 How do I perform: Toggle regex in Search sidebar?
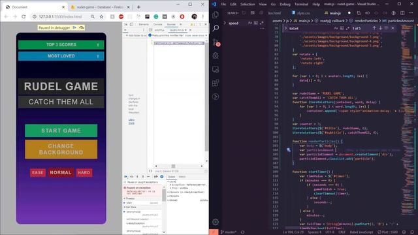point(261,23)
